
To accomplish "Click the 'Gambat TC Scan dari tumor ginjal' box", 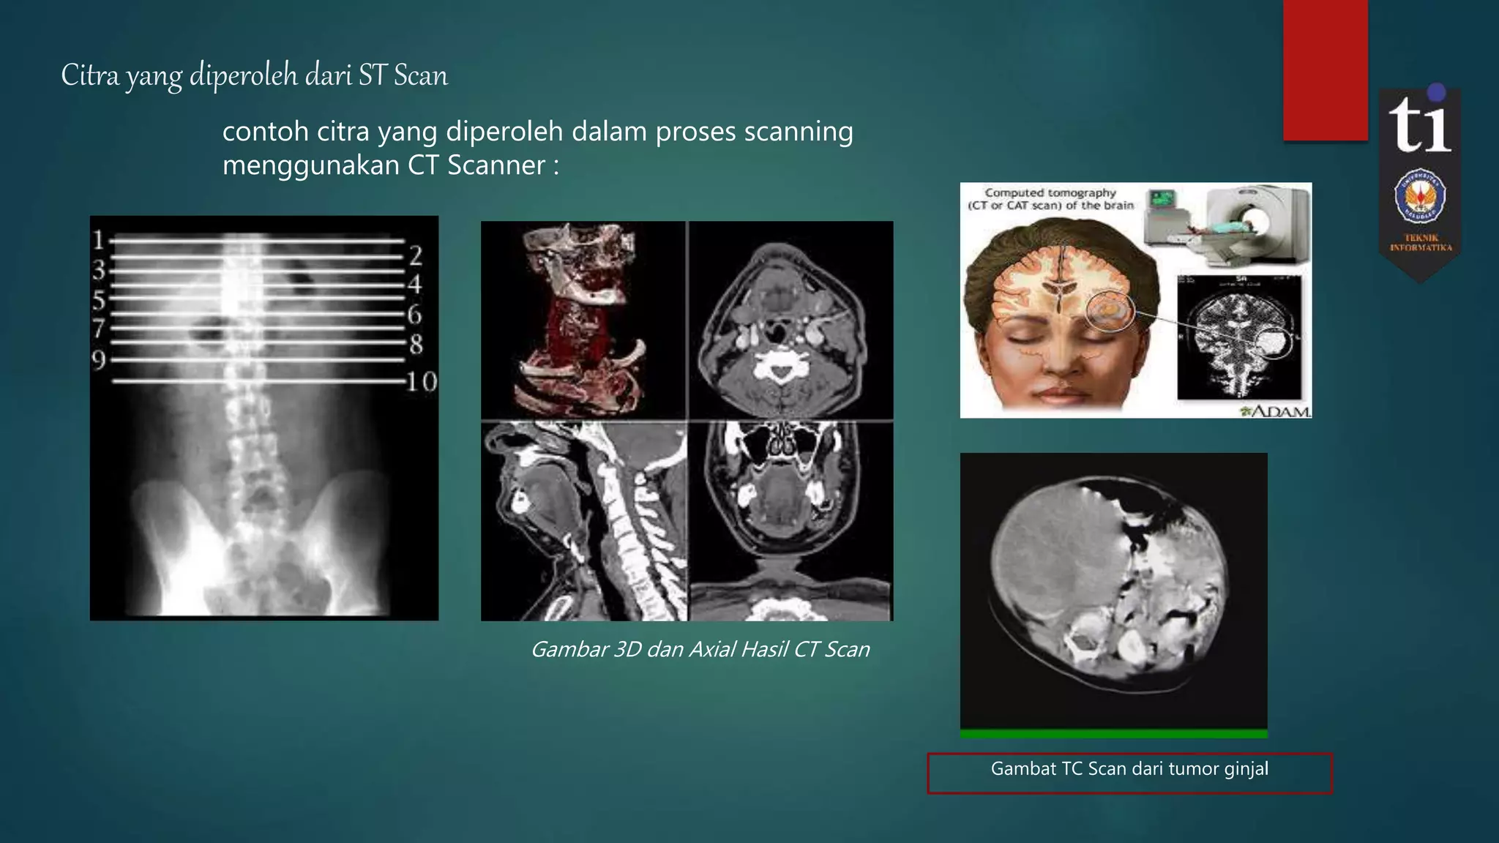I will (1129, 772).
